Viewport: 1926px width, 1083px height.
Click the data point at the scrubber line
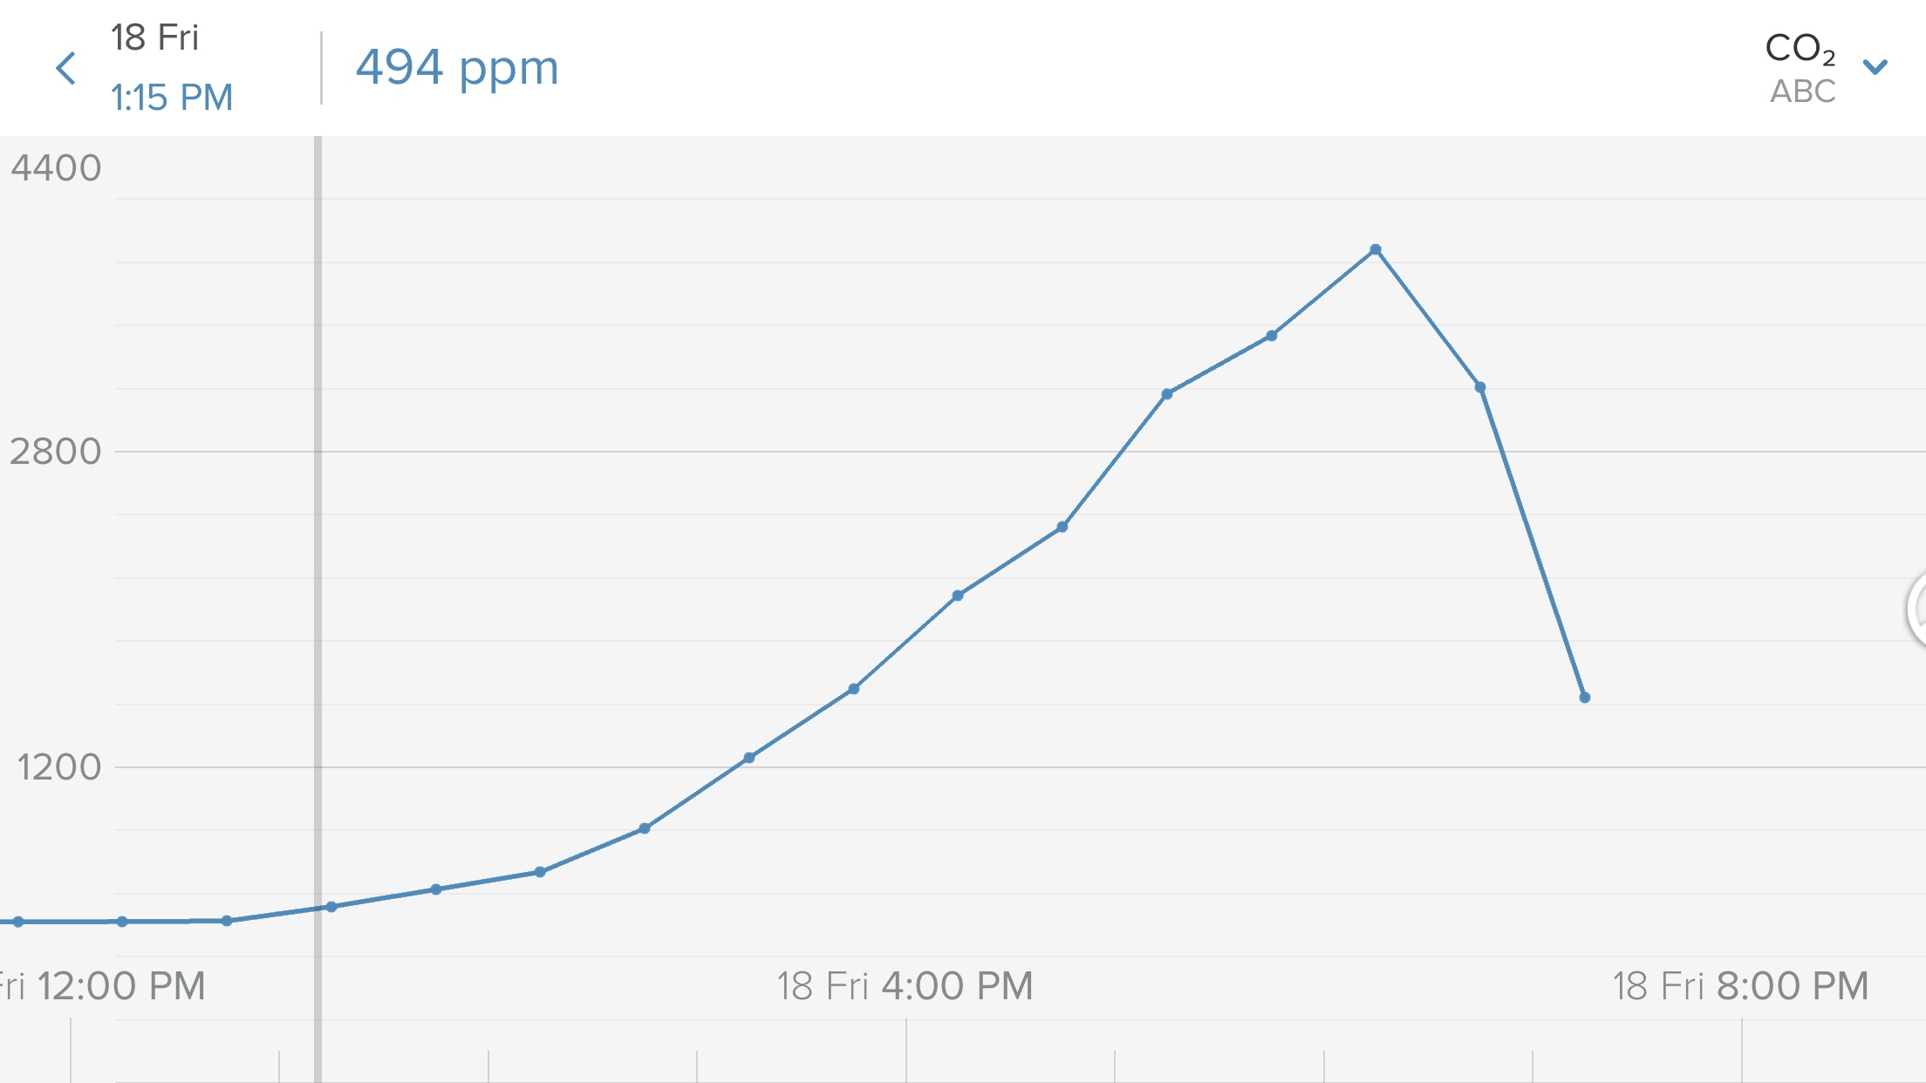tap(331, 907)
